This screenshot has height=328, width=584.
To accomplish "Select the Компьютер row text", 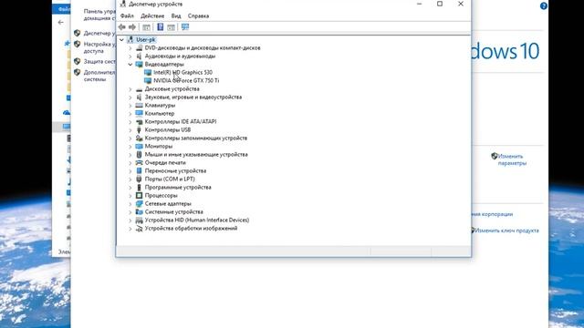I will click(x=160, y=113).
